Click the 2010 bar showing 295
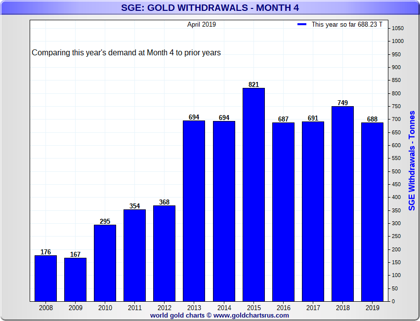Screen dimensions: 420x321 [x=105, y=263]
